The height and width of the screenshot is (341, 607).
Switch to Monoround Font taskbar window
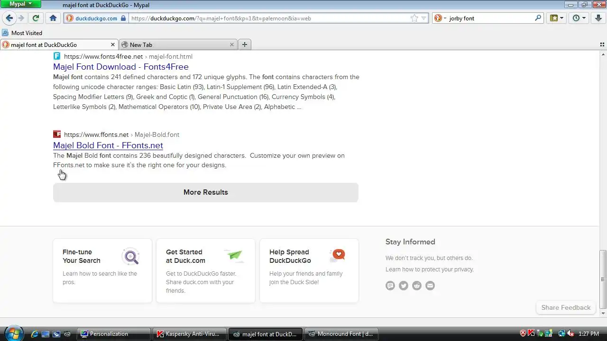point(341,334)
